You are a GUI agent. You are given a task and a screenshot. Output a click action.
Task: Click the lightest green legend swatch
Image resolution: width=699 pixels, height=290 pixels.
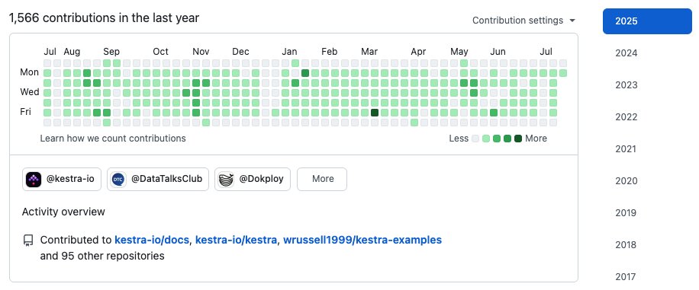(486, 139)
